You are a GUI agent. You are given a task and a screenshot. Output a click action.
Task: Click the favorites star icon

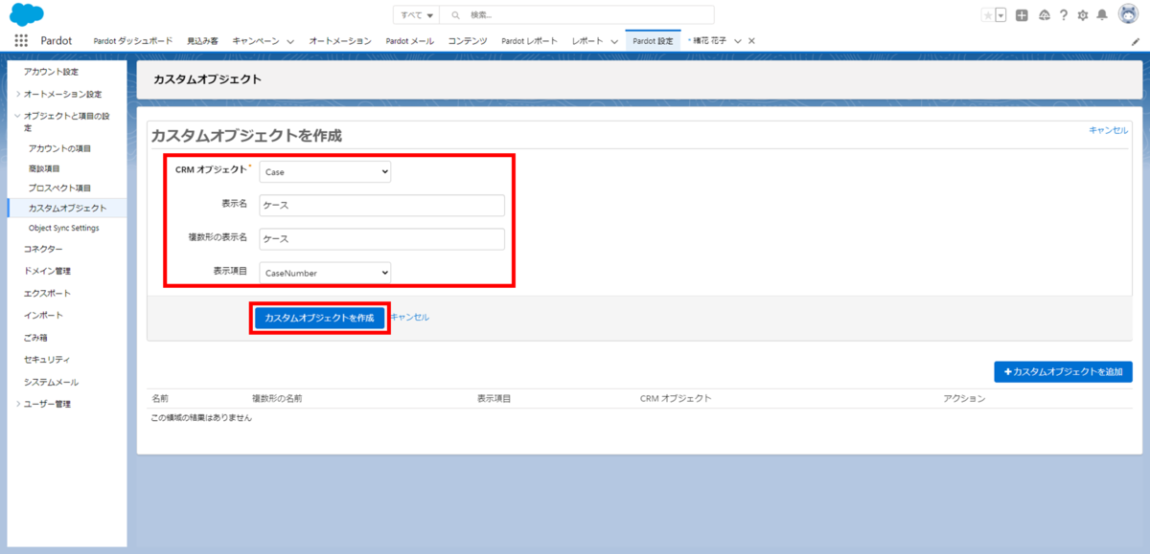[x=988, y=15]
